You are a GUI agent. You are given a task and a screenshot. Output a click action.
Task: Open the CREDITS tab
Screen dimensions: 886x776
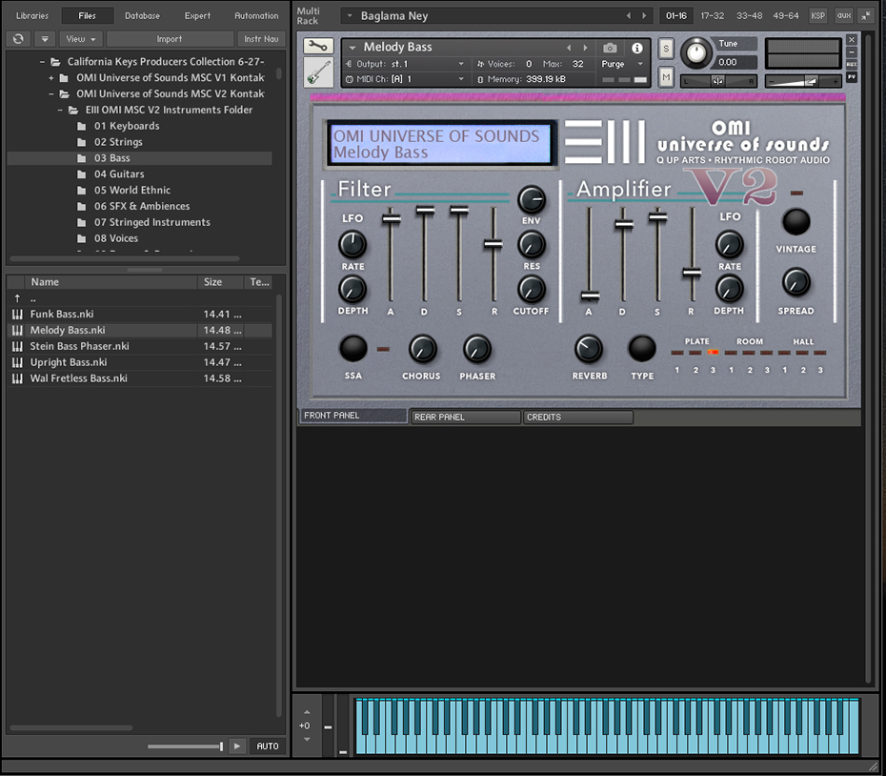pos(577,417)
